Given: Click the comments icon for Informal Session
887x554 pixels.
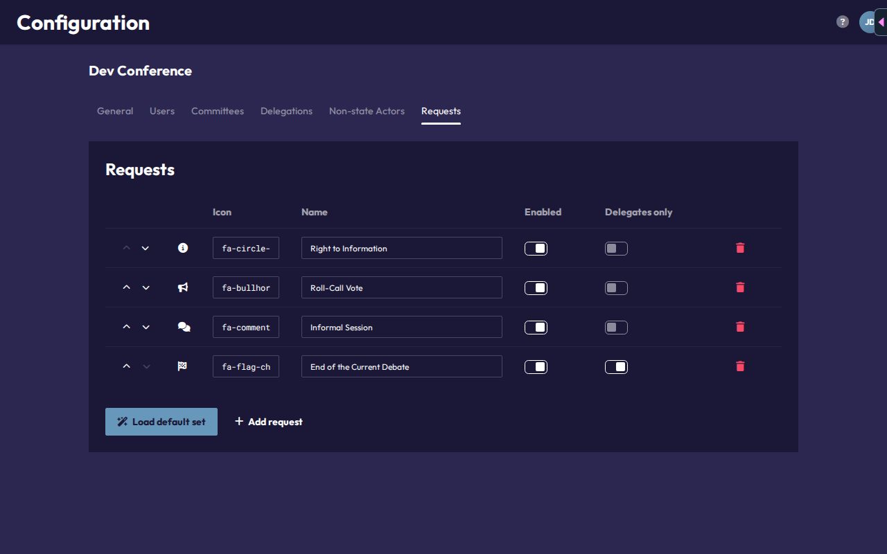Looking at the screenshot, I should [x=184, y=327].
